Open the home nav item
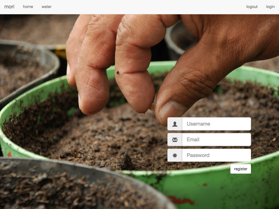The width and height of the screenshot is (279, 209). tap(28, 7)
